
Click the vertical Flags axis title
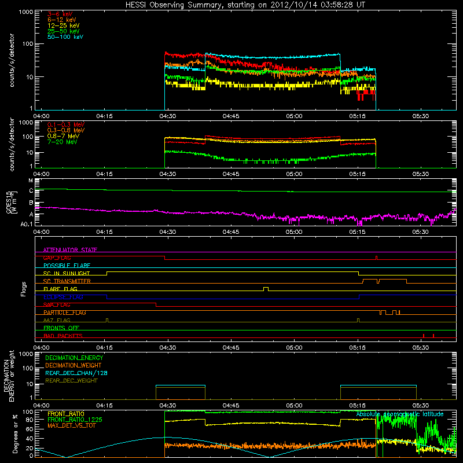[x=24, y=289]
